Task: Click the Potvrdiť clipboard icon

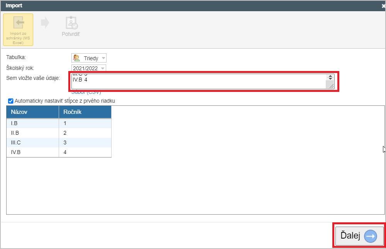Action: click(71, 23)
